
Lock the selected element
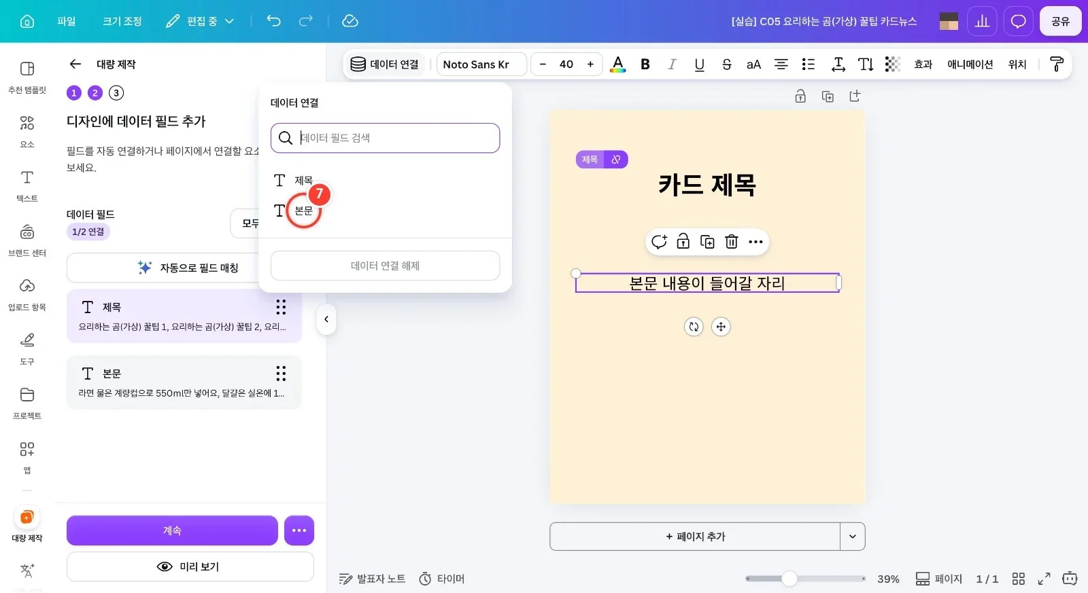coord(683,242)
